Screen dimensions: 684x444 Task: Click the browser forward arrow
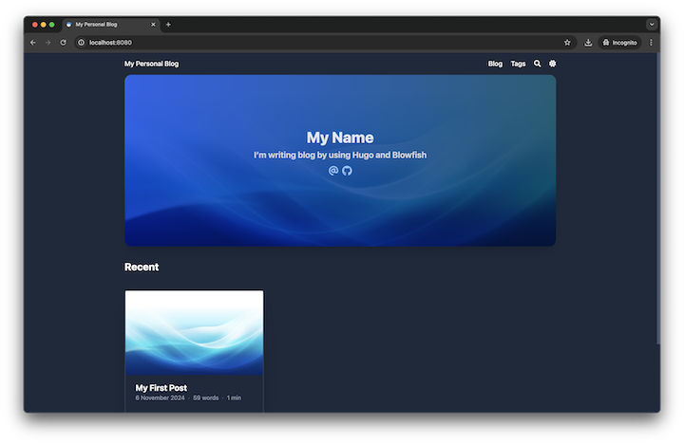[48, 43]
